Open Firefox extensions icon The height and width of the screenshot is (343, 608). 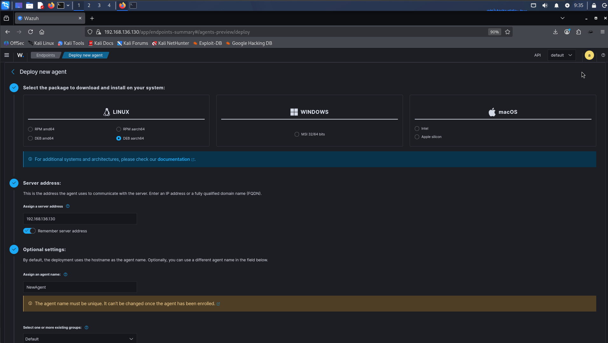pos(578,32)
